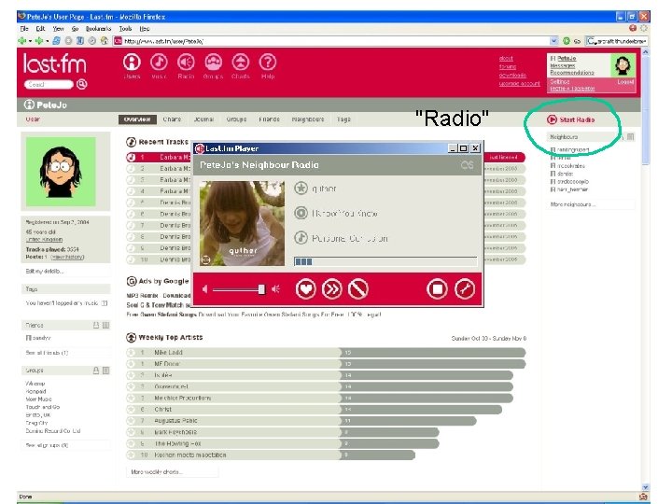Click the quther album cover in player

tap(242, 223)
